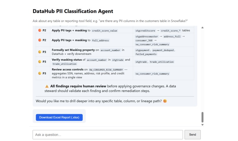
Task: Click the chat scrollbar thumb
Action: [202, 117]
